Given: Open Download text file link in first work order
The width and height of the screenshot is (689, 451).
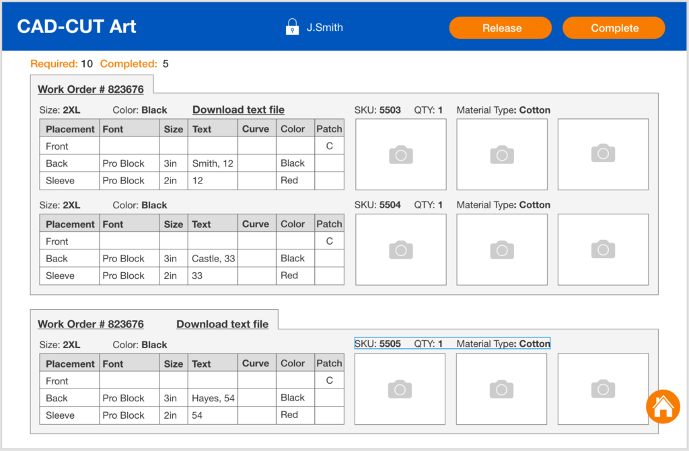Looking at the screenshot, I should coord(238,110).
